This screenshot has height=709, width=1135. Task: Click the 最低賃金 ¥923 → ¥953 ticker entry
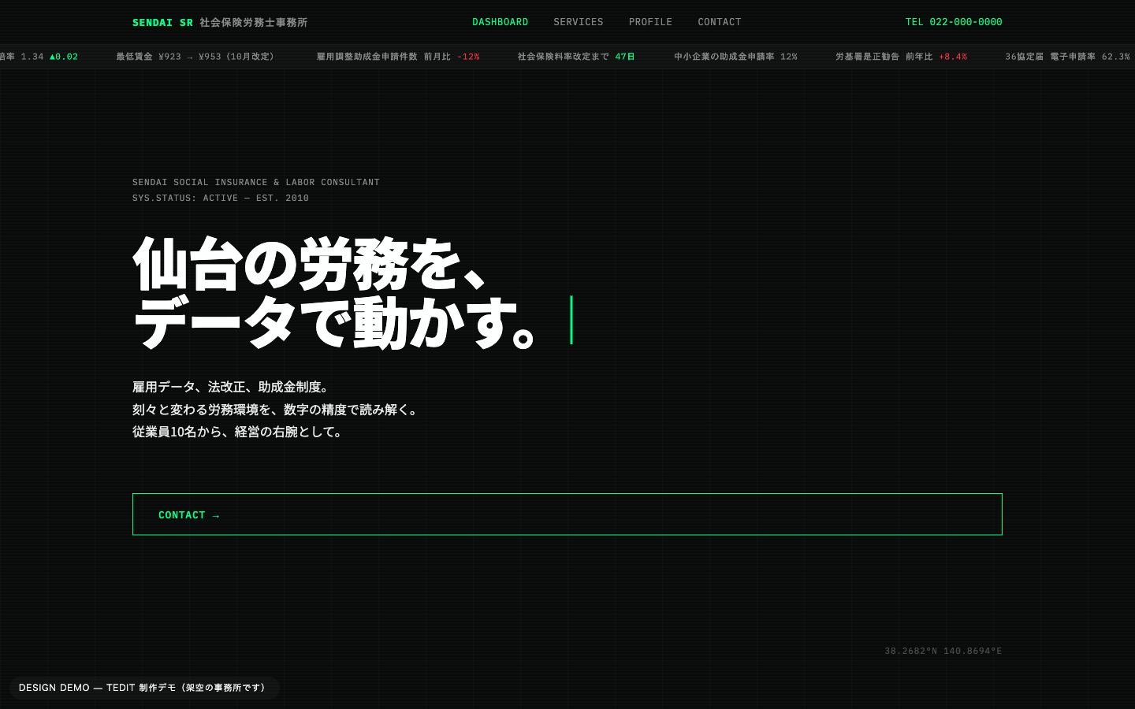(195, 57)
